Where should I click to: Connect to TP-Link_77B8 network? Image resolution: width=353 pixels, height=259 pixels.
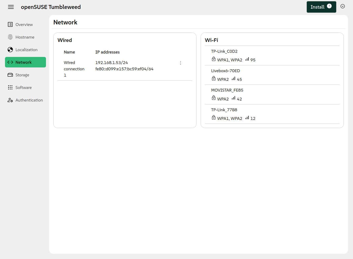point(224,110)
